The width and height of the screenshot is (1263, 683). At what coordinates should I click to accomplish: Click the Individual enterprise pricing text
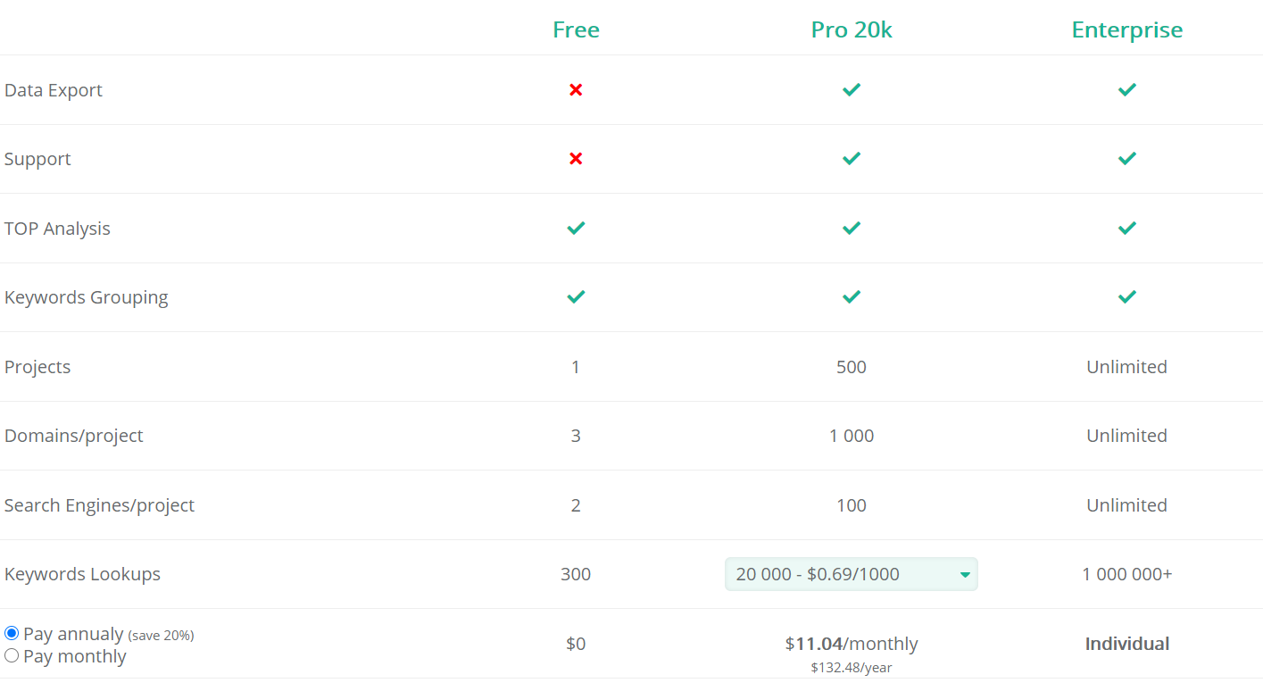click(x=1127, y=644)
